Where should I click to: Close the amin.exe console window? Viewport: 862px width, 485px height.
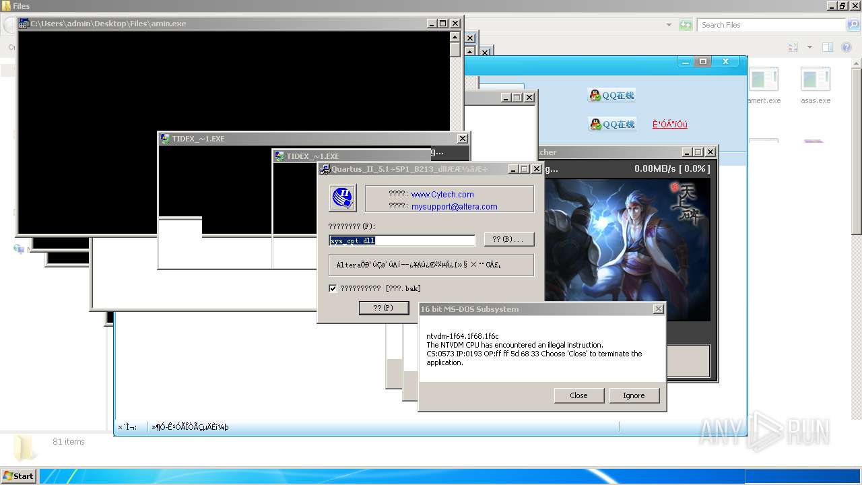[x=455, y=24]
